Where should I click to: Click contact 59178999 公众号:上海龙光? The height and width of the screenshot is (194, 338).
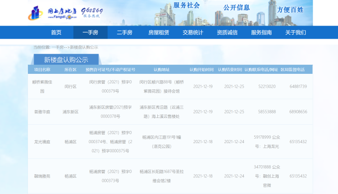pyautogui.click(x=267, y=142)
